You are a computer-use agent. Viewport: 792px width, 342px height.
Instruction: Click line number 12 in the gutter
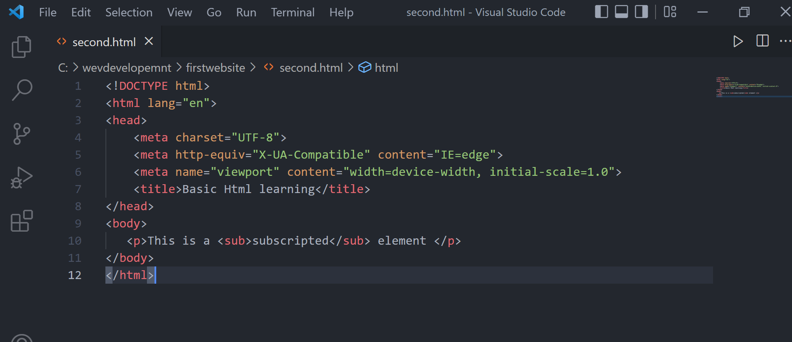point(75,275)
